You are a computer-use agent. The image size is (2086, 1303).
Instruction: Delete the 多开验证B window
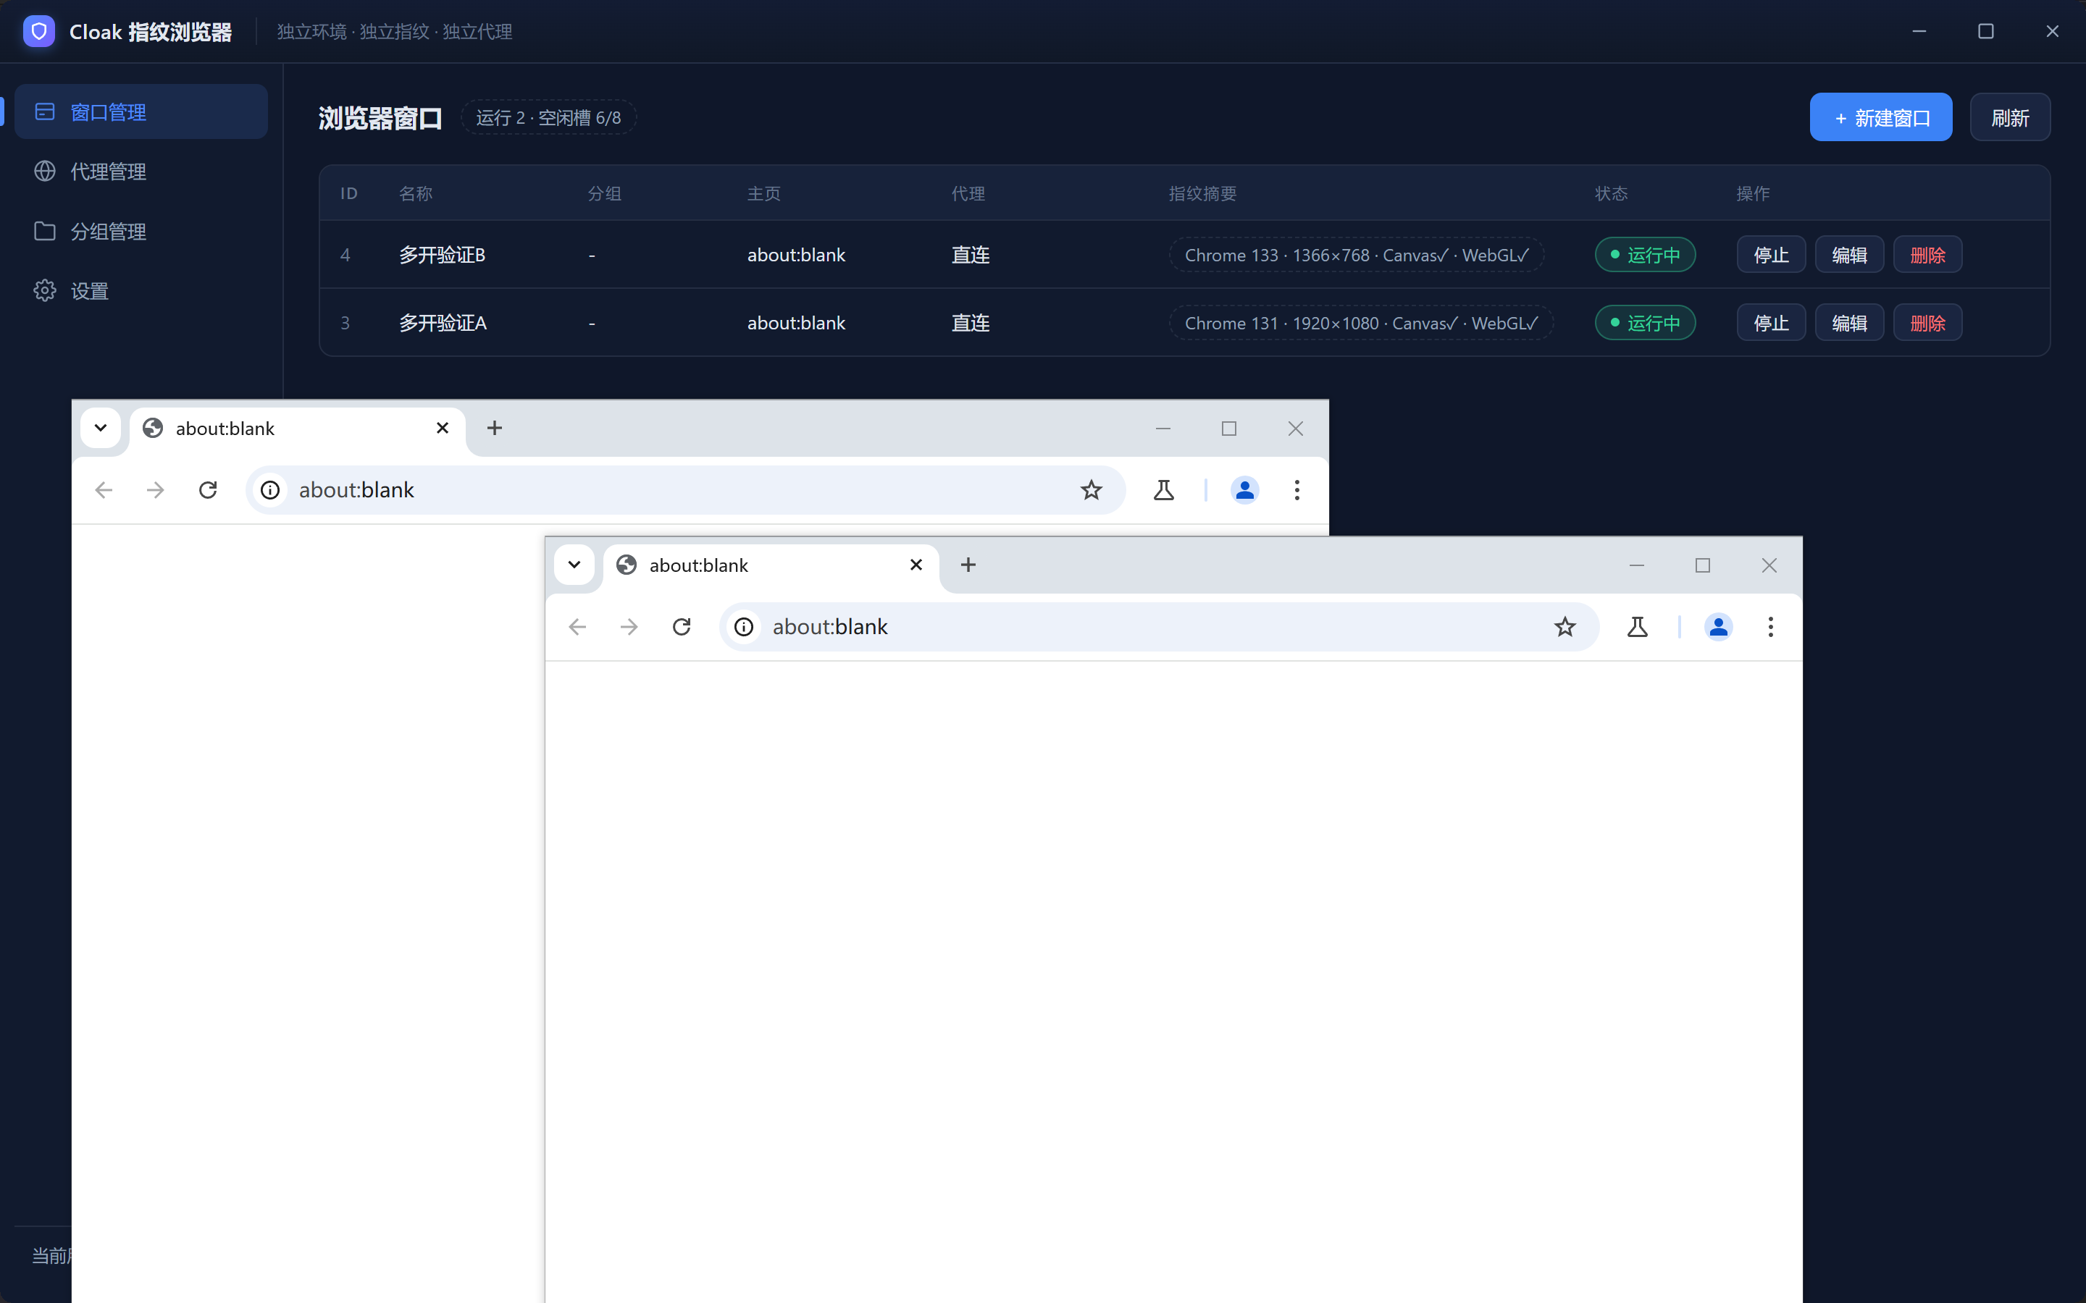click(1927, 255)
